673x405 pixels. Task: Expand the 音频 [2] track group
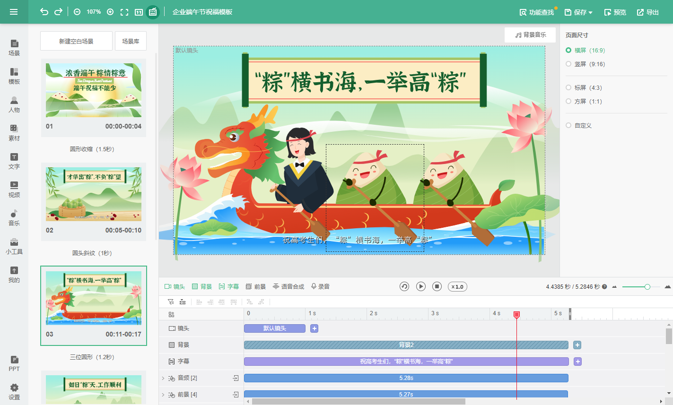pos(163,378)
